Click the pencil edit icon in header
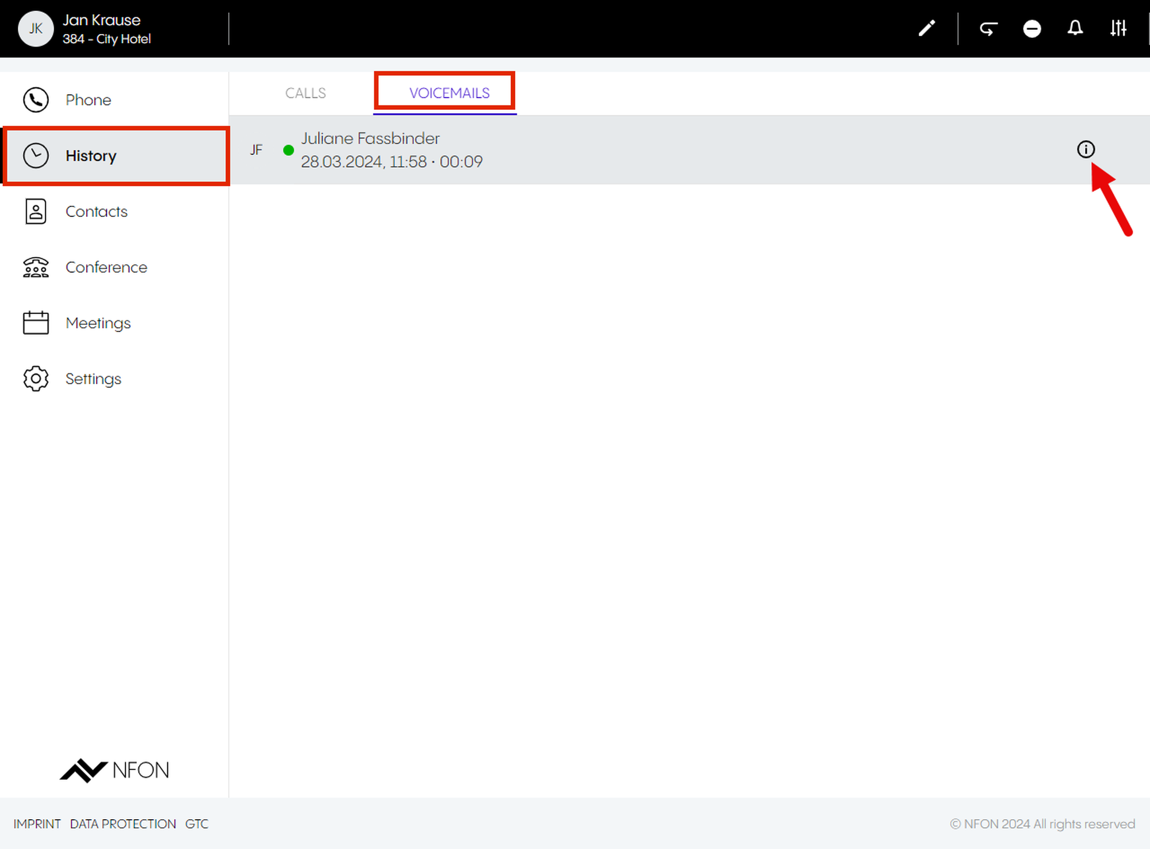 click(x=926, y=28)
